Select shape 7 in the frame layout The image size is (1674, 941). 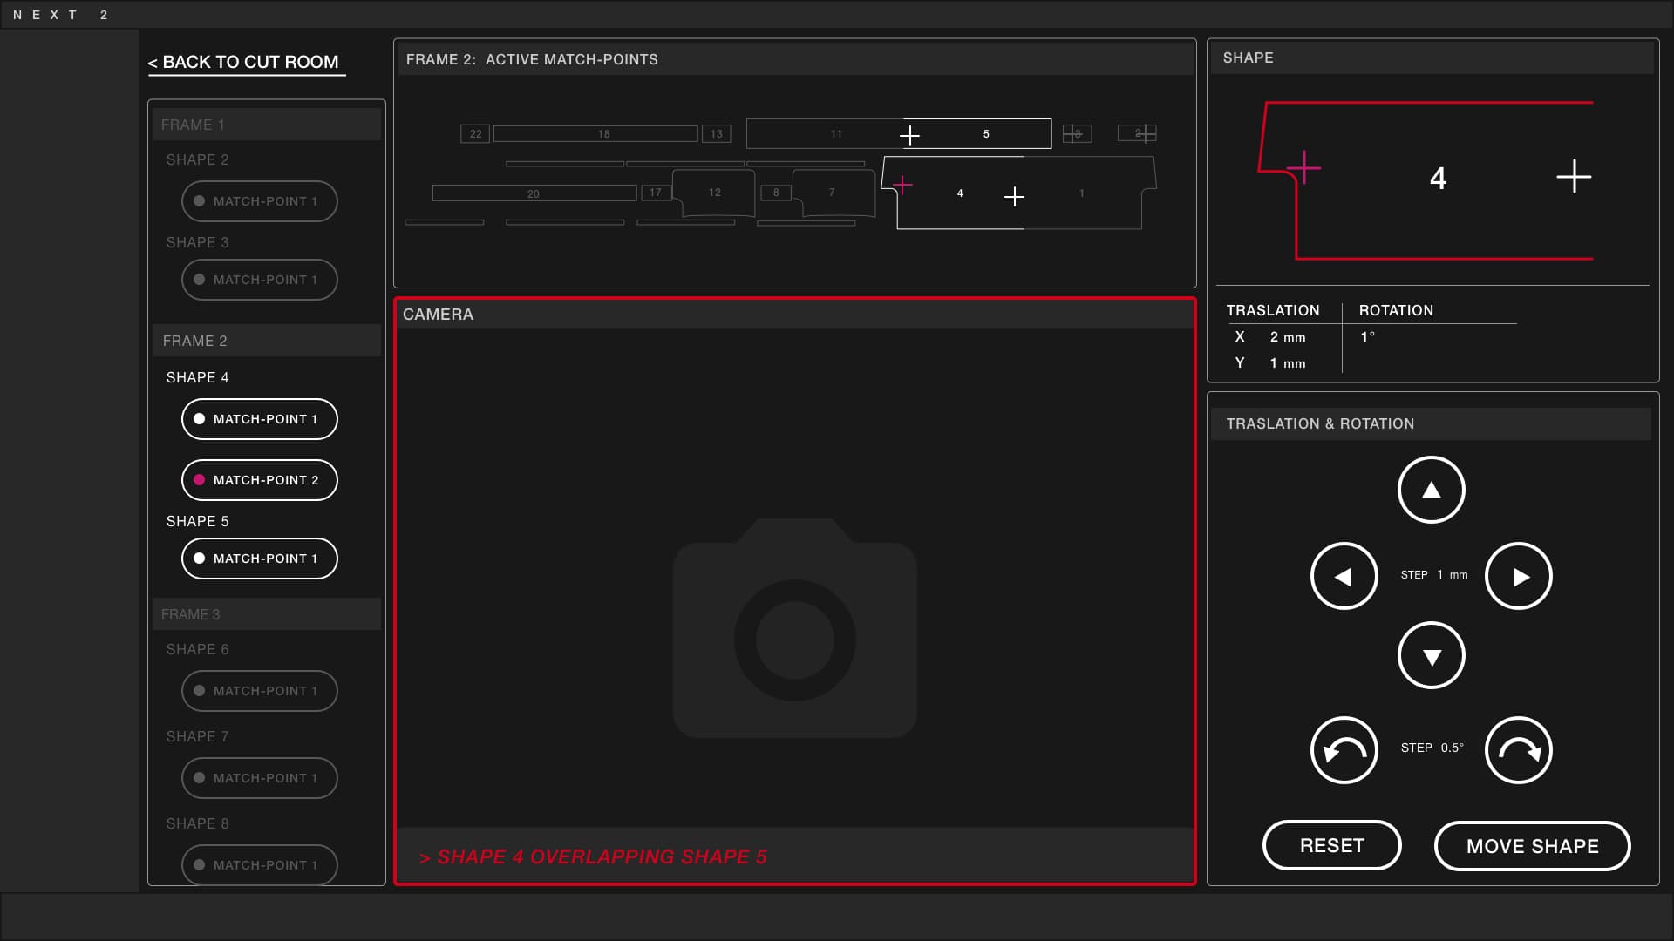coord(833,193)
